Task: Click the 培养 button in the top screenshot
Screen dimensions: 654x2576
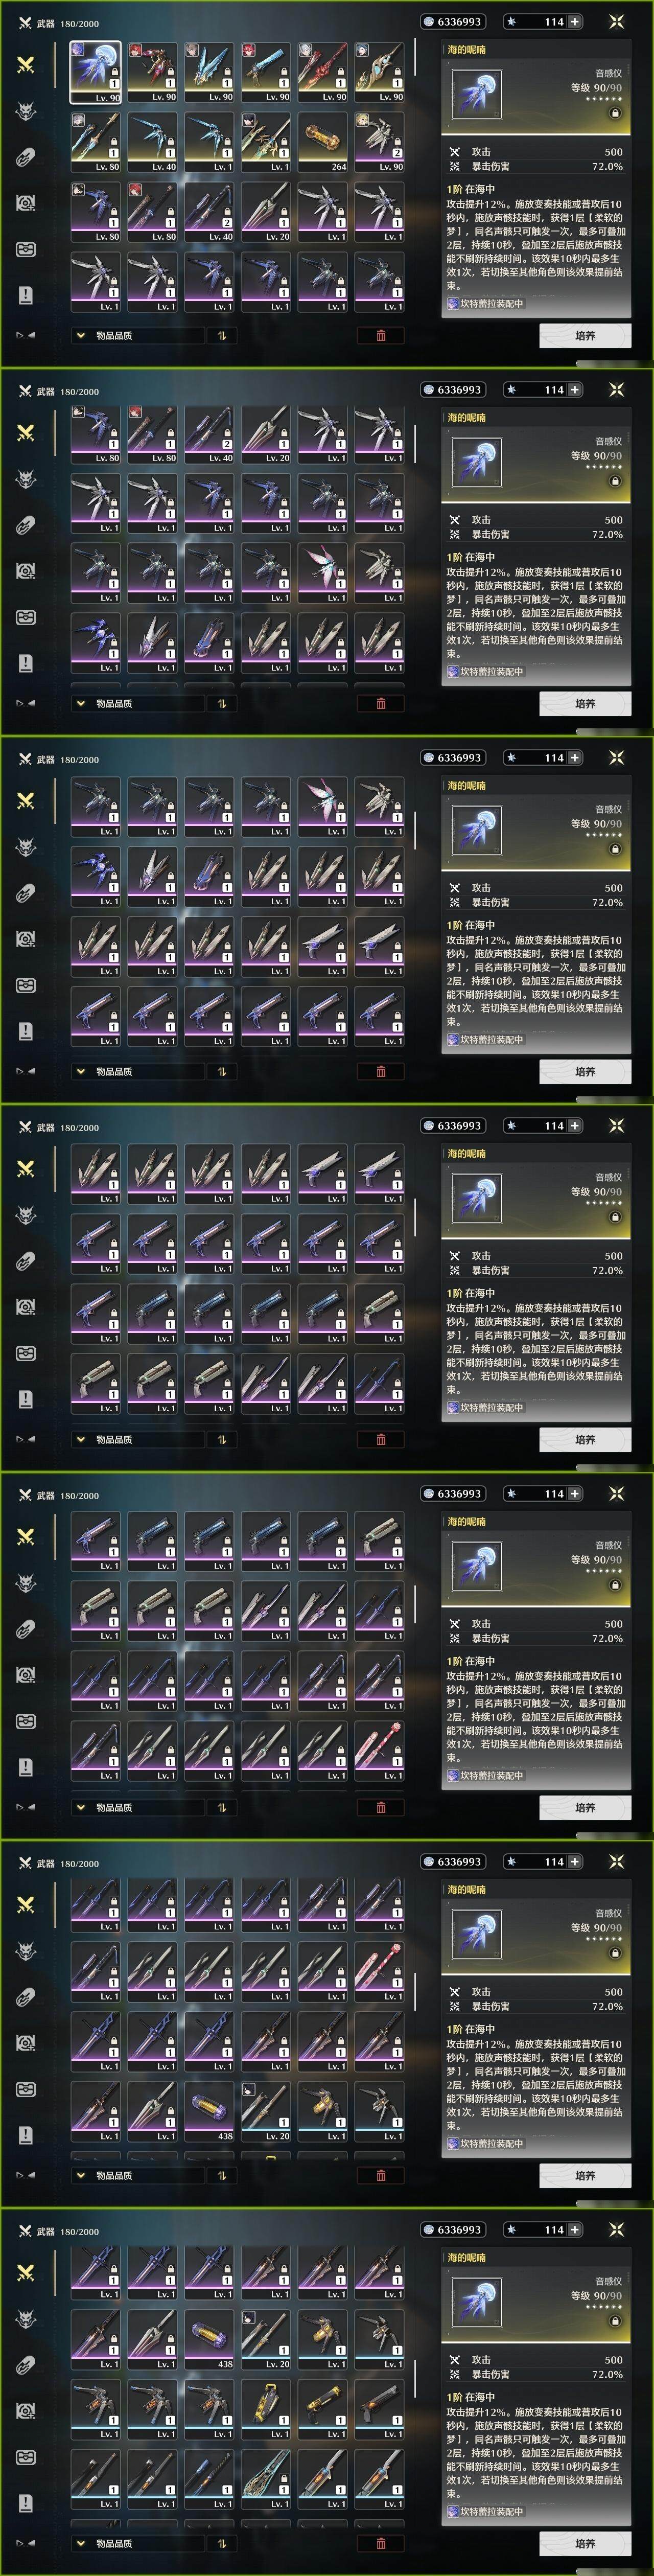Action: (x=585, y=335)
